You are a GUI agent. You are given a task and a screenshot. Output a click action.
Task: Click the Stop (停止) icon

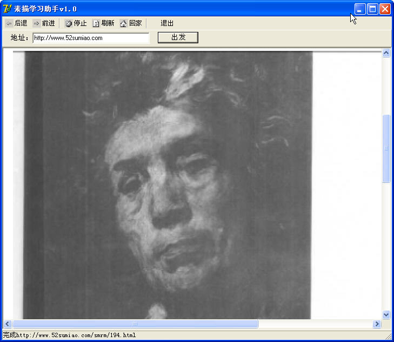[x=68, y=23]
